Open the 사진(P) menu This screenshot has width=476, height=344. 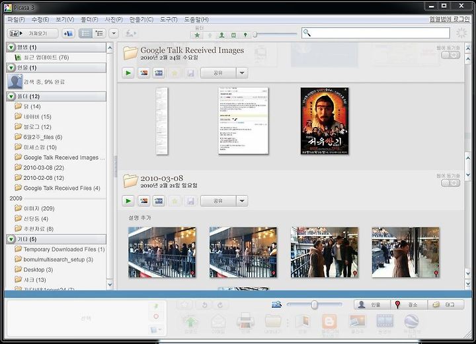tap(114, 20)
